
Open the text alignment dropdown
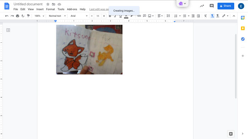click(x=160, y=16)
